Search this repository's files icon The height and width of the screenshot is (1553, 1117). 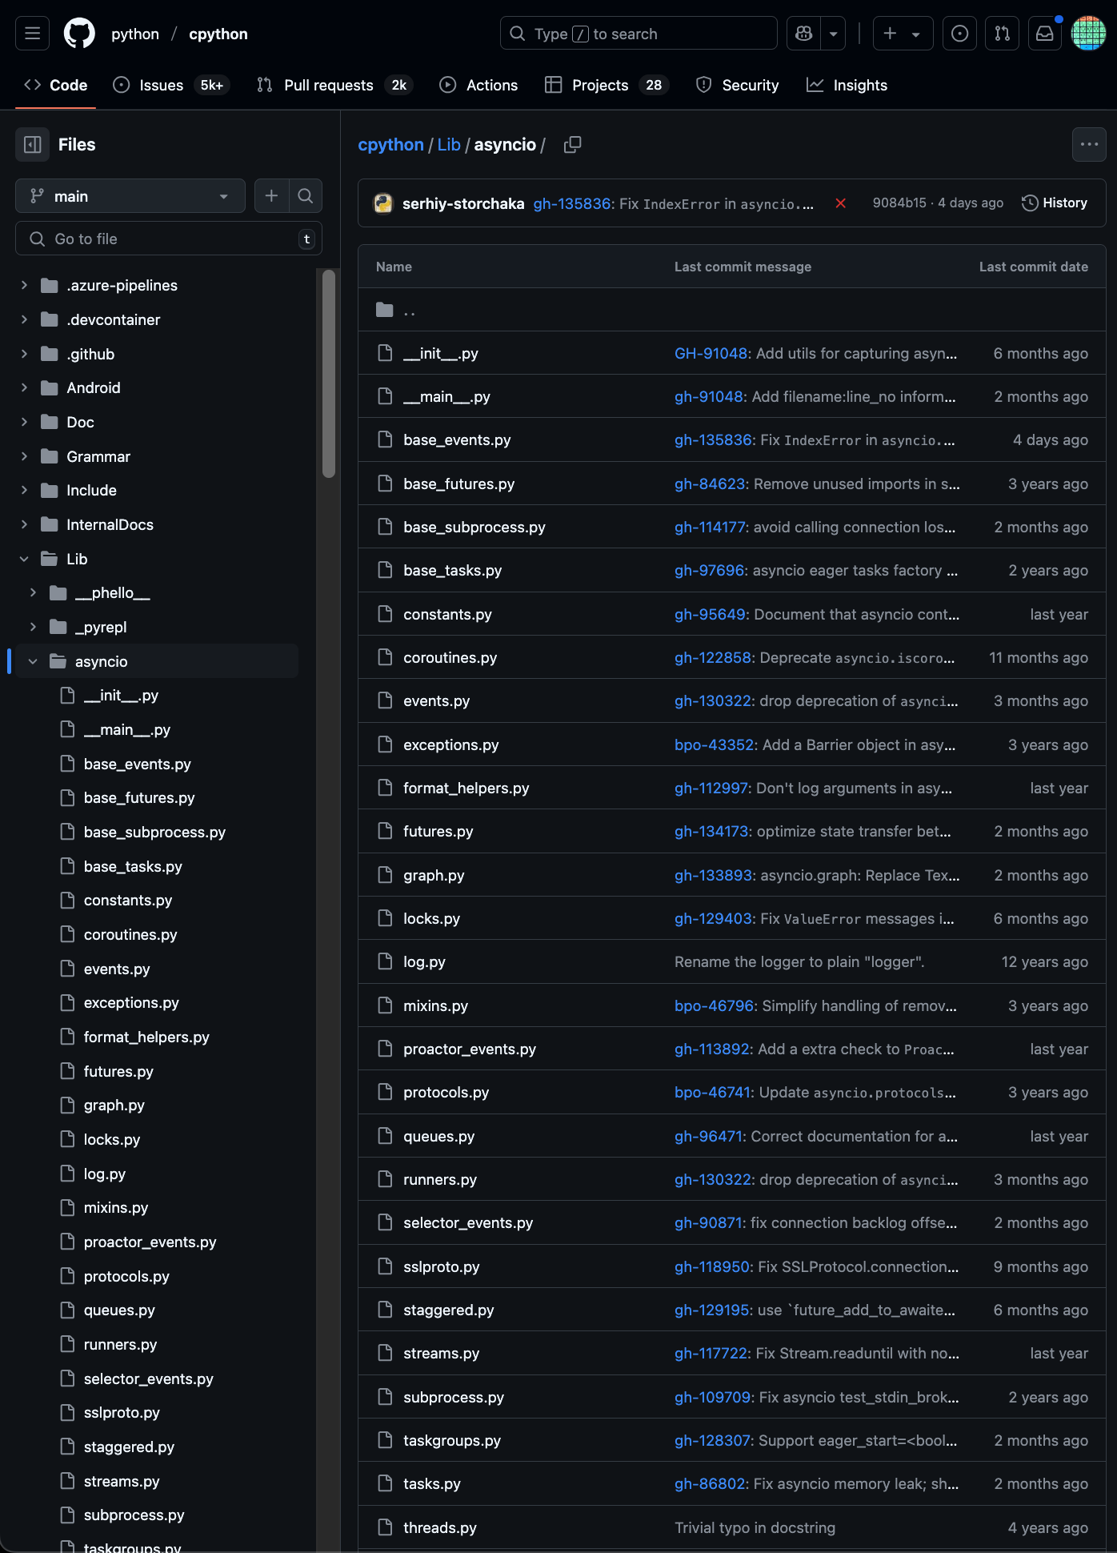point(305,196)
